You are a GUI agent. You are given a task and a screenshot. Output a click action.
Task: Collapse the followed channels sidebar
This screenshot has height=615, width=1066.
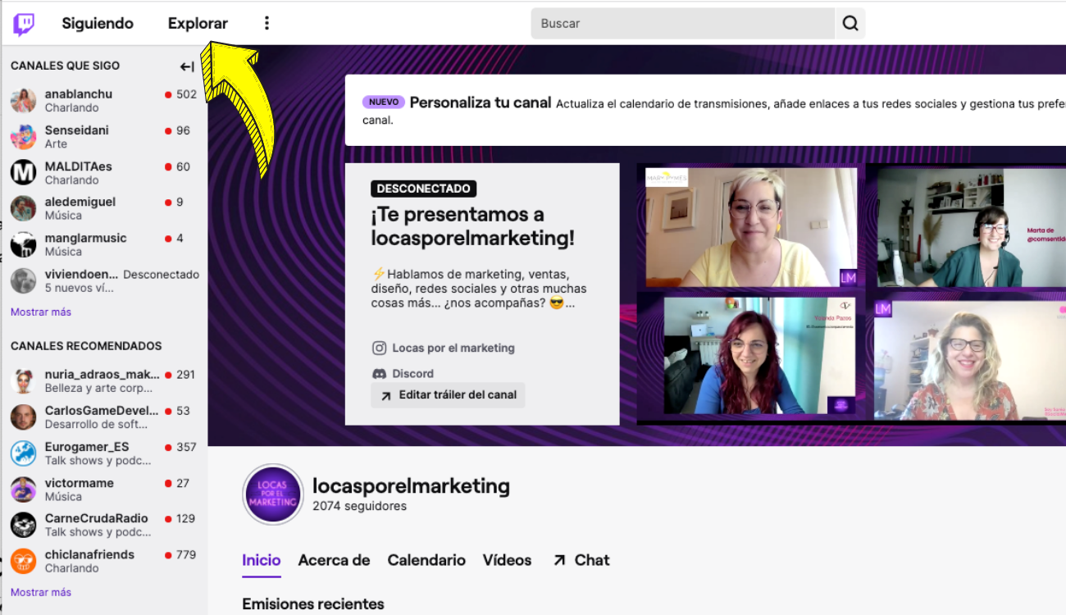(x=187, y=66)
